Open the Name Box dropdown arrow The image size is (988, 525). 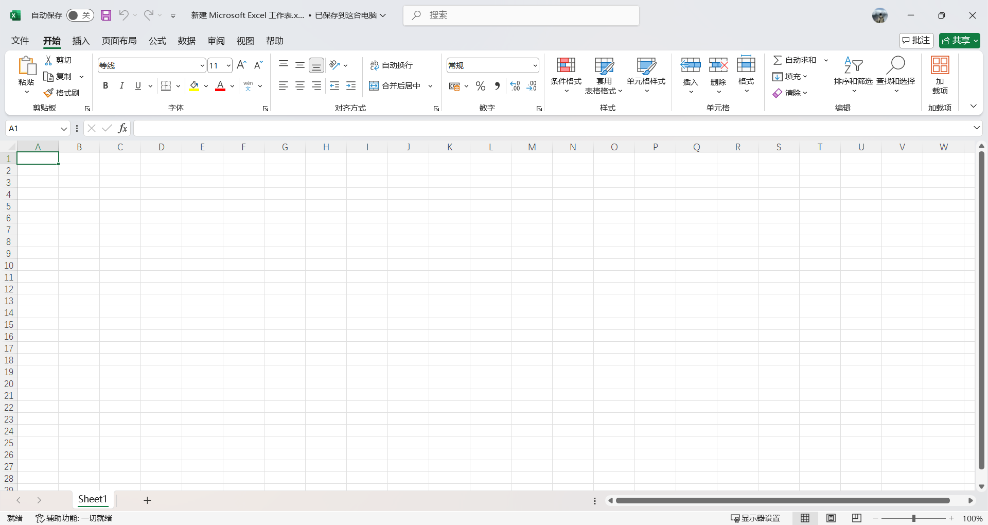[x=64, y=129]
